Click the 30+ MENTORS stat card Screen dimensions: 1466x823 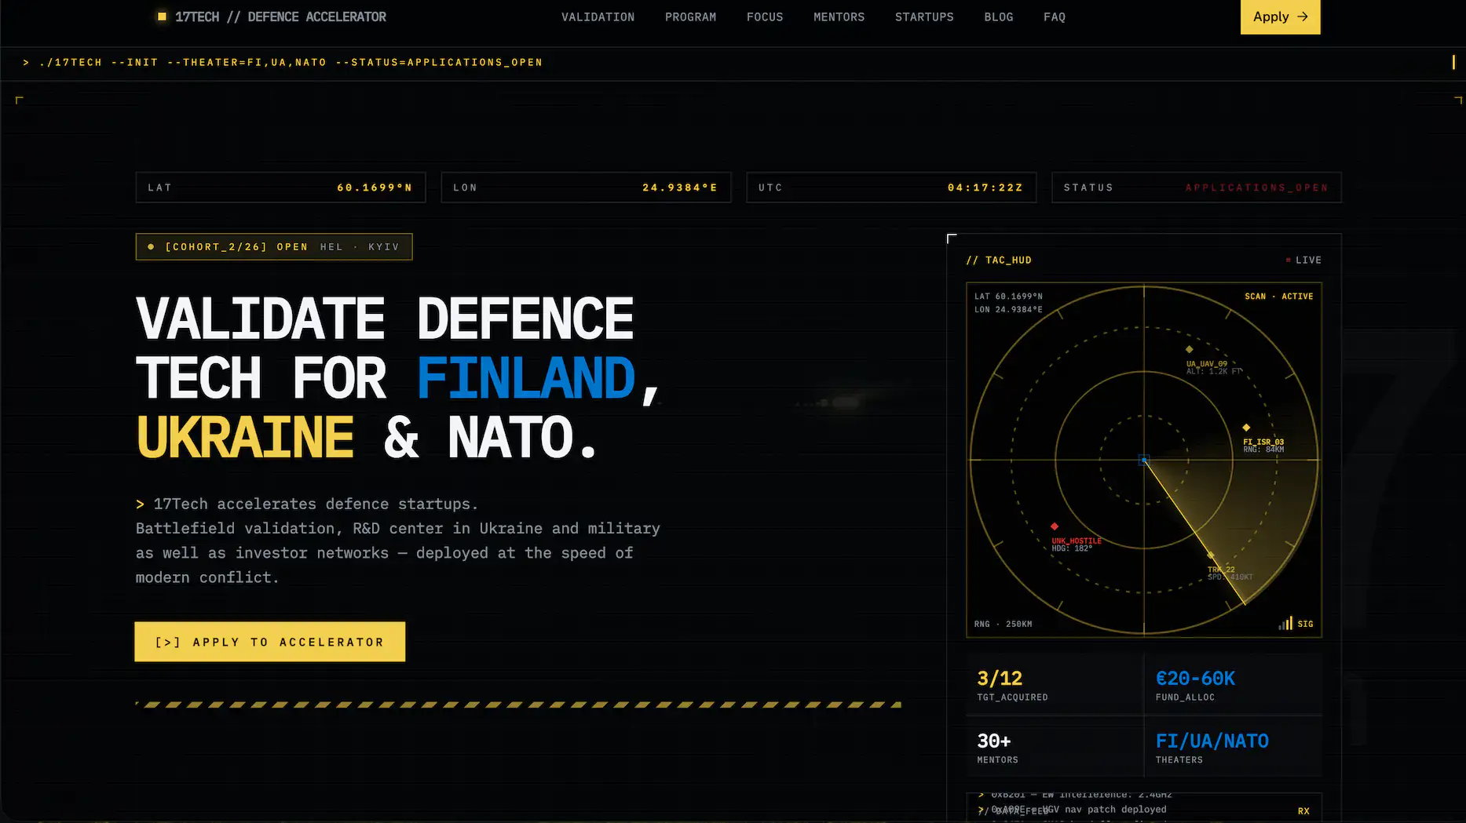coord(1055,747)
